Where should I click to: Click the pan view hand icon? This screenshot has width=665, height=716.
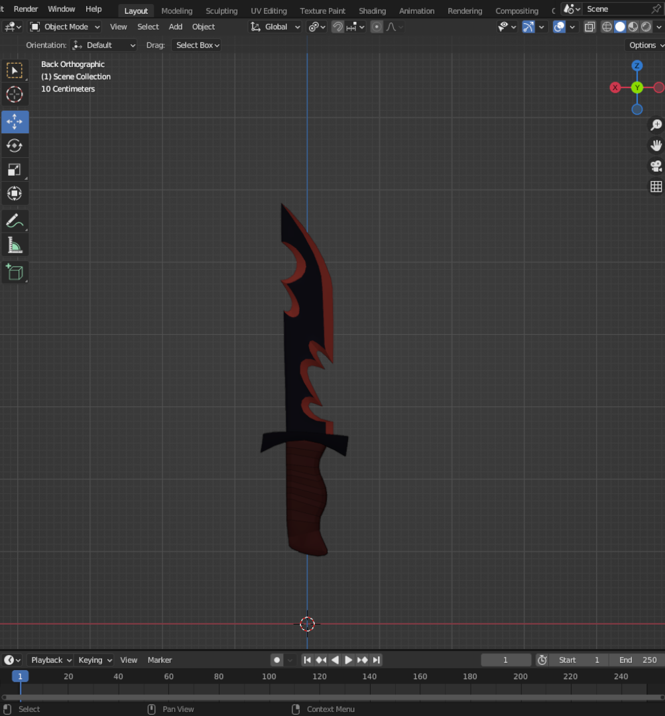pyautogui.click(x=656, y=145)
